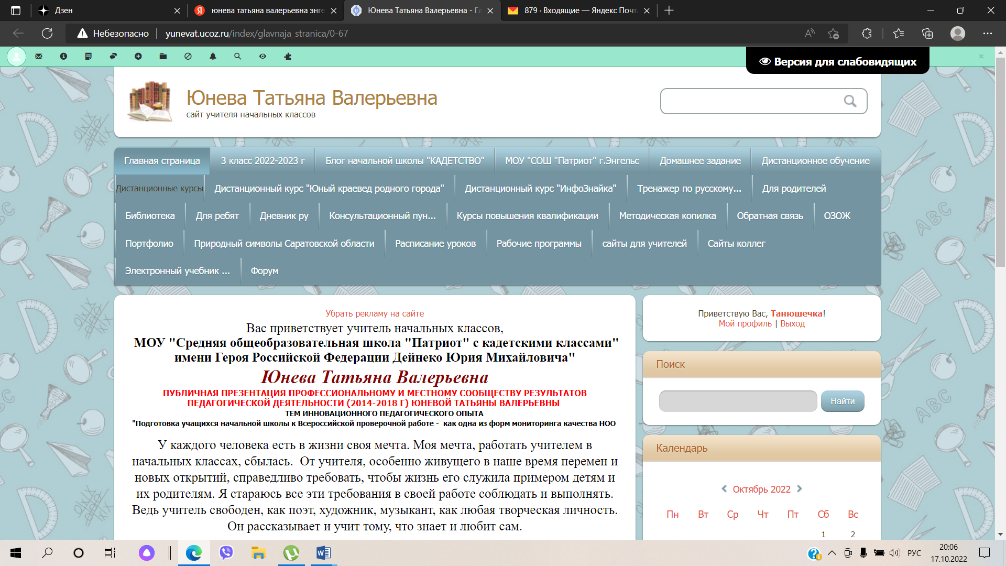
Task: Open the folder file manager icon
Action: 163,57
